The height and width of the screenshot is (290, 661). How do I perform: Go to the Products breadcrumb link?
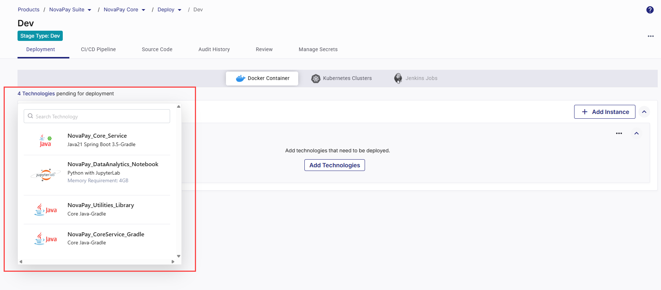[28, 10]
